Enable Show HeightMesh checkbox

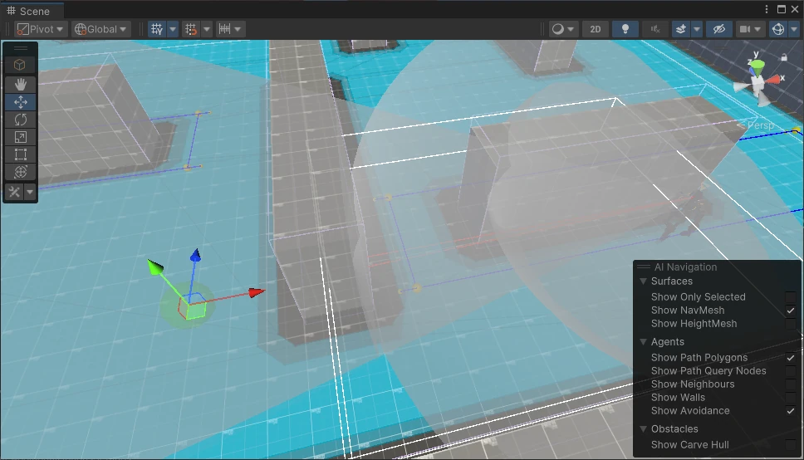pos(791,324)
